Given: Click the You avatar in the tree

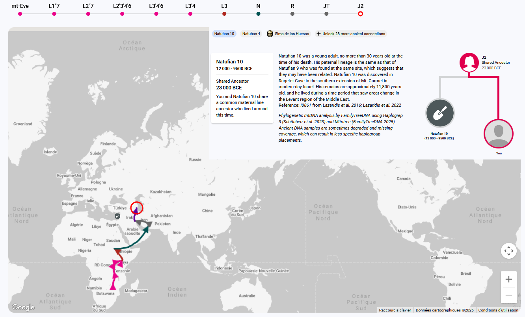Looking at the screenshot, I should 499,134.
